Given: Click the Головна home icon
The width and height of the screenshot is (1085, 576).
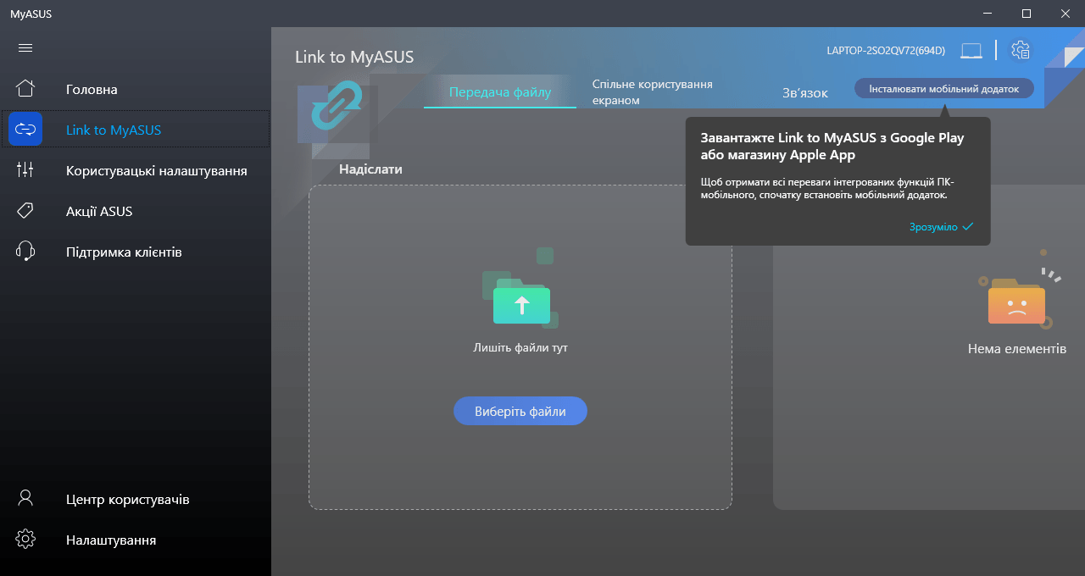Looking at the screenshot, I should point(25,89).
